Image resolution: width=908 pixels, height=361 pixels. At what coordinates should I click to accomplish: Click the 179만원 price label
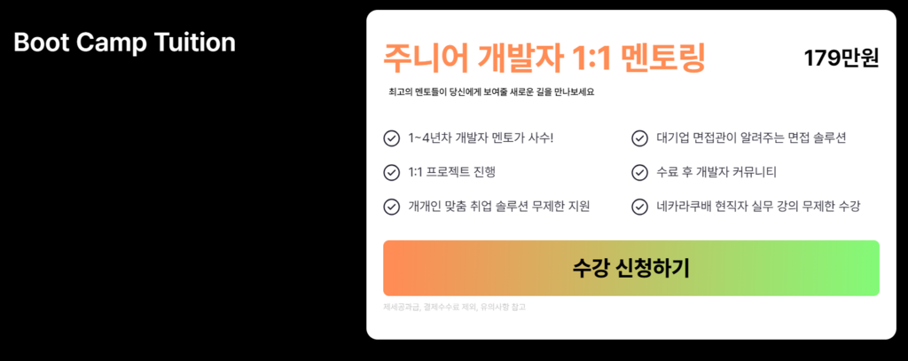(x=841, y=59)
